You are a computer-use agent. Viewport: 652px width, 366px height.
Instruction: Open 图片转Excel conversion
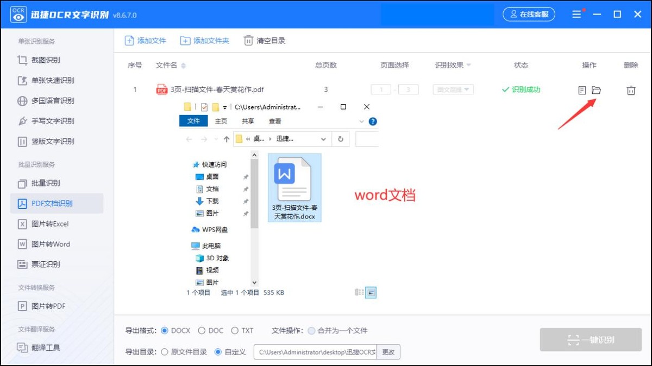[43, 223]
